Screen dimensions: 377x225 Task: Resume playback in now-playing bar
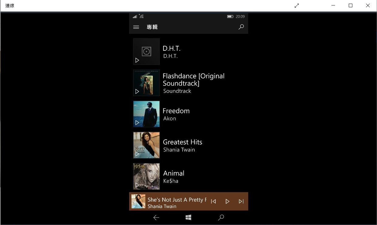[x=227, y=201]
